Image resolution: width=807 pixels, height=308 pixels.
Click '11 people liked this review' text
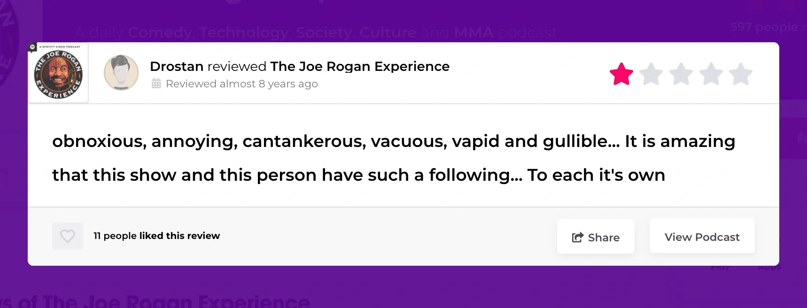tap(156, 236)
